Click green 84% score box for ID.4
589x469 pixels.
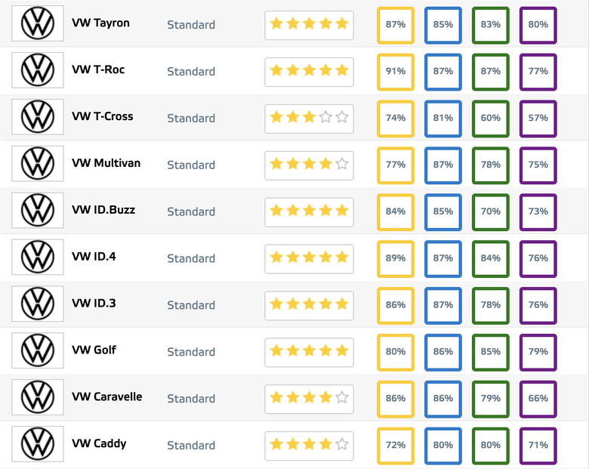point(491,258)
